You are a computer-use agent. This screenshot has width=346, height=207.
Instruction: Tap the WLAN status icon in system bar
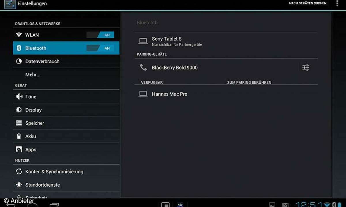(327, 204)
